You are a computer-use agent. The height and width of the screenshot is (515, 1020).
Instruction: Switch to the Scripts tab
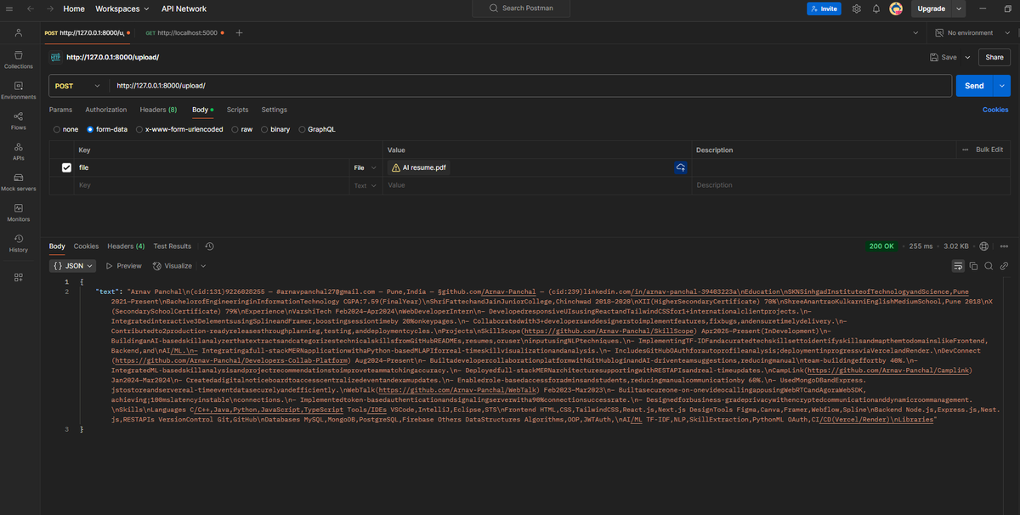pyautogui.click(x=237, y=110)
